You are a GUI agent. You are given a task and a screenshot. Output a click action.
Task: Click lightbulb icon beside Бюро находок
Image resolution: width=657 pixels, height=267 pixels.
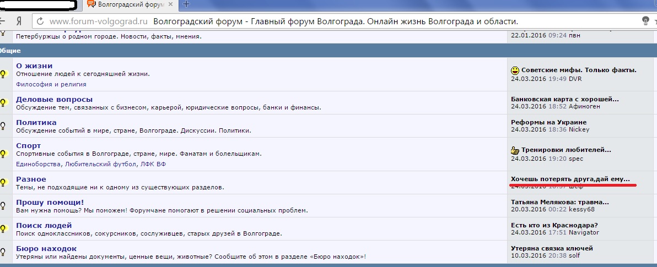click(x=3, y=252)
